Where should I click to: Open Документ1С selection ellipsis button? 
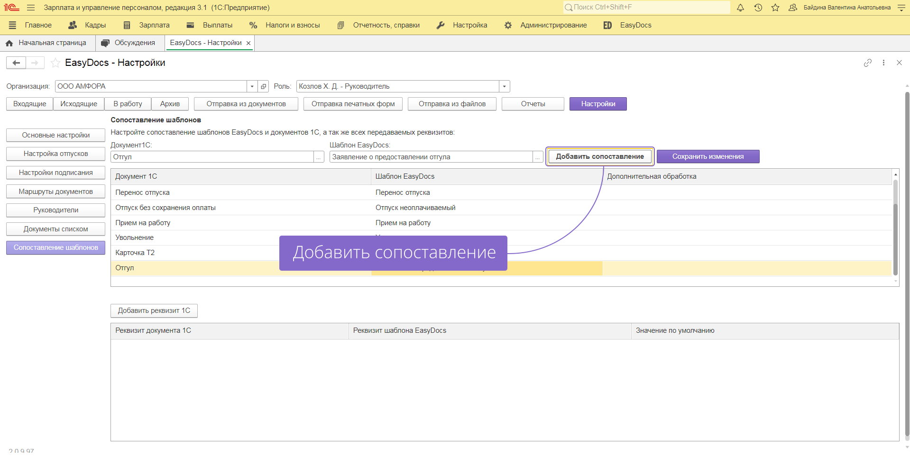coord(319,157)
